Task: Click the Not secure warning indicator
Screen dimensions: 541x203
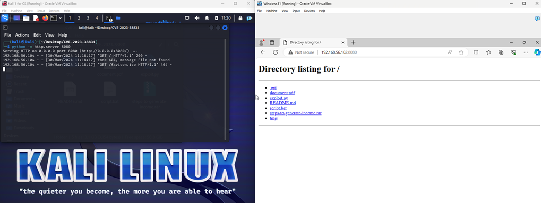Action: click(301, 52)
